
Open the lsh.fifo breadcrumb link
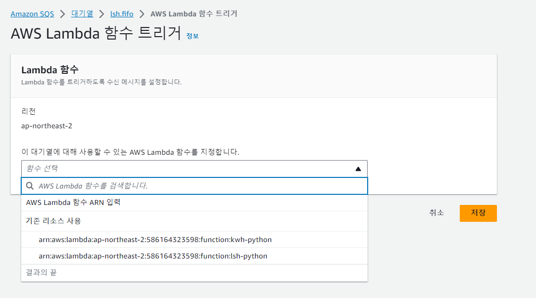pyautogui.click(x=122, y=14)
